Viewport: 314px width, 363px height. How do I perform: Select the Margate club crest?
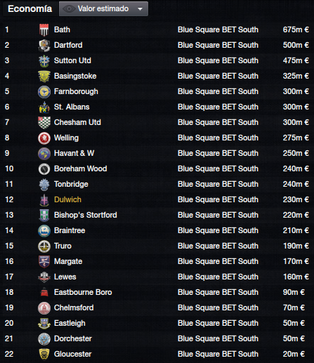(x=44, y=261)
